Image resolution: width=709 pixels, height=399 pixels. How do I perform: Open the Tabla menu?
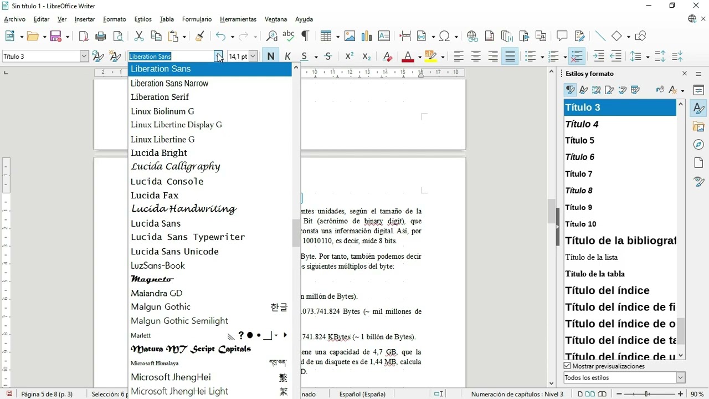point(167,19)
